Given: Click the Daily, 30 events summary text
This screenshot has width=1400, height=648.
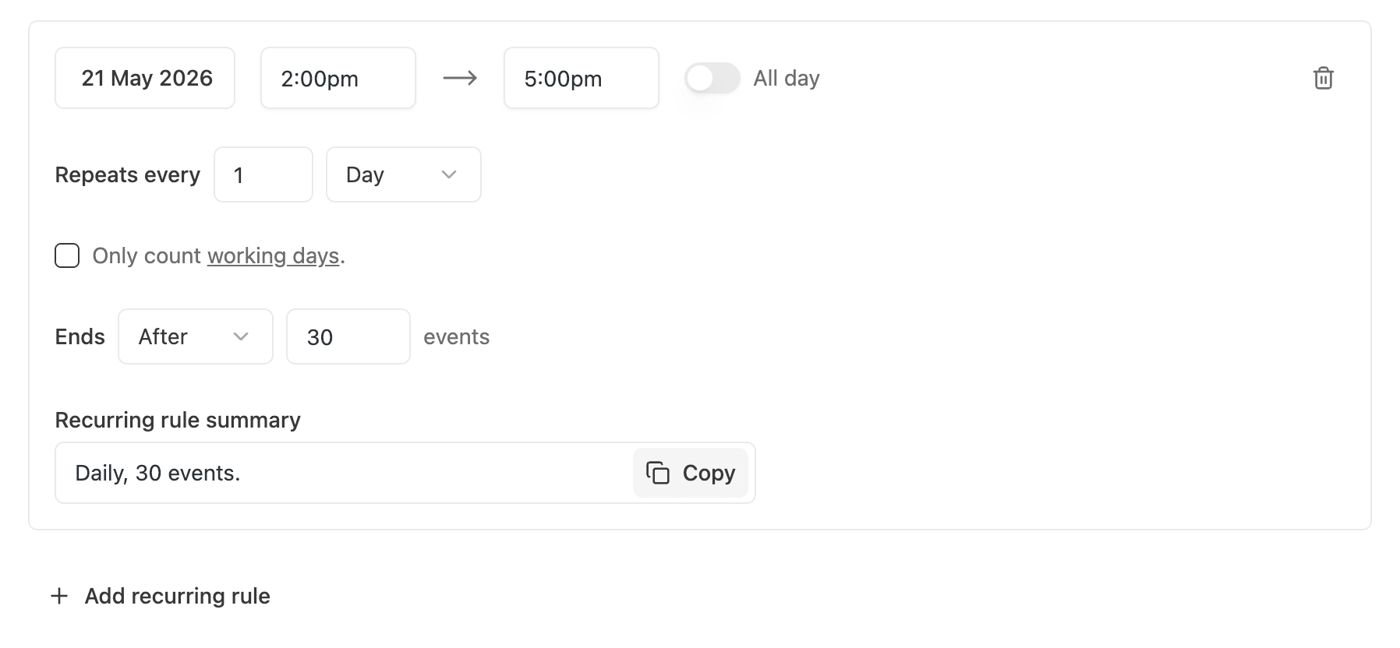Looking at the screenshot, I should coord(157,473).
